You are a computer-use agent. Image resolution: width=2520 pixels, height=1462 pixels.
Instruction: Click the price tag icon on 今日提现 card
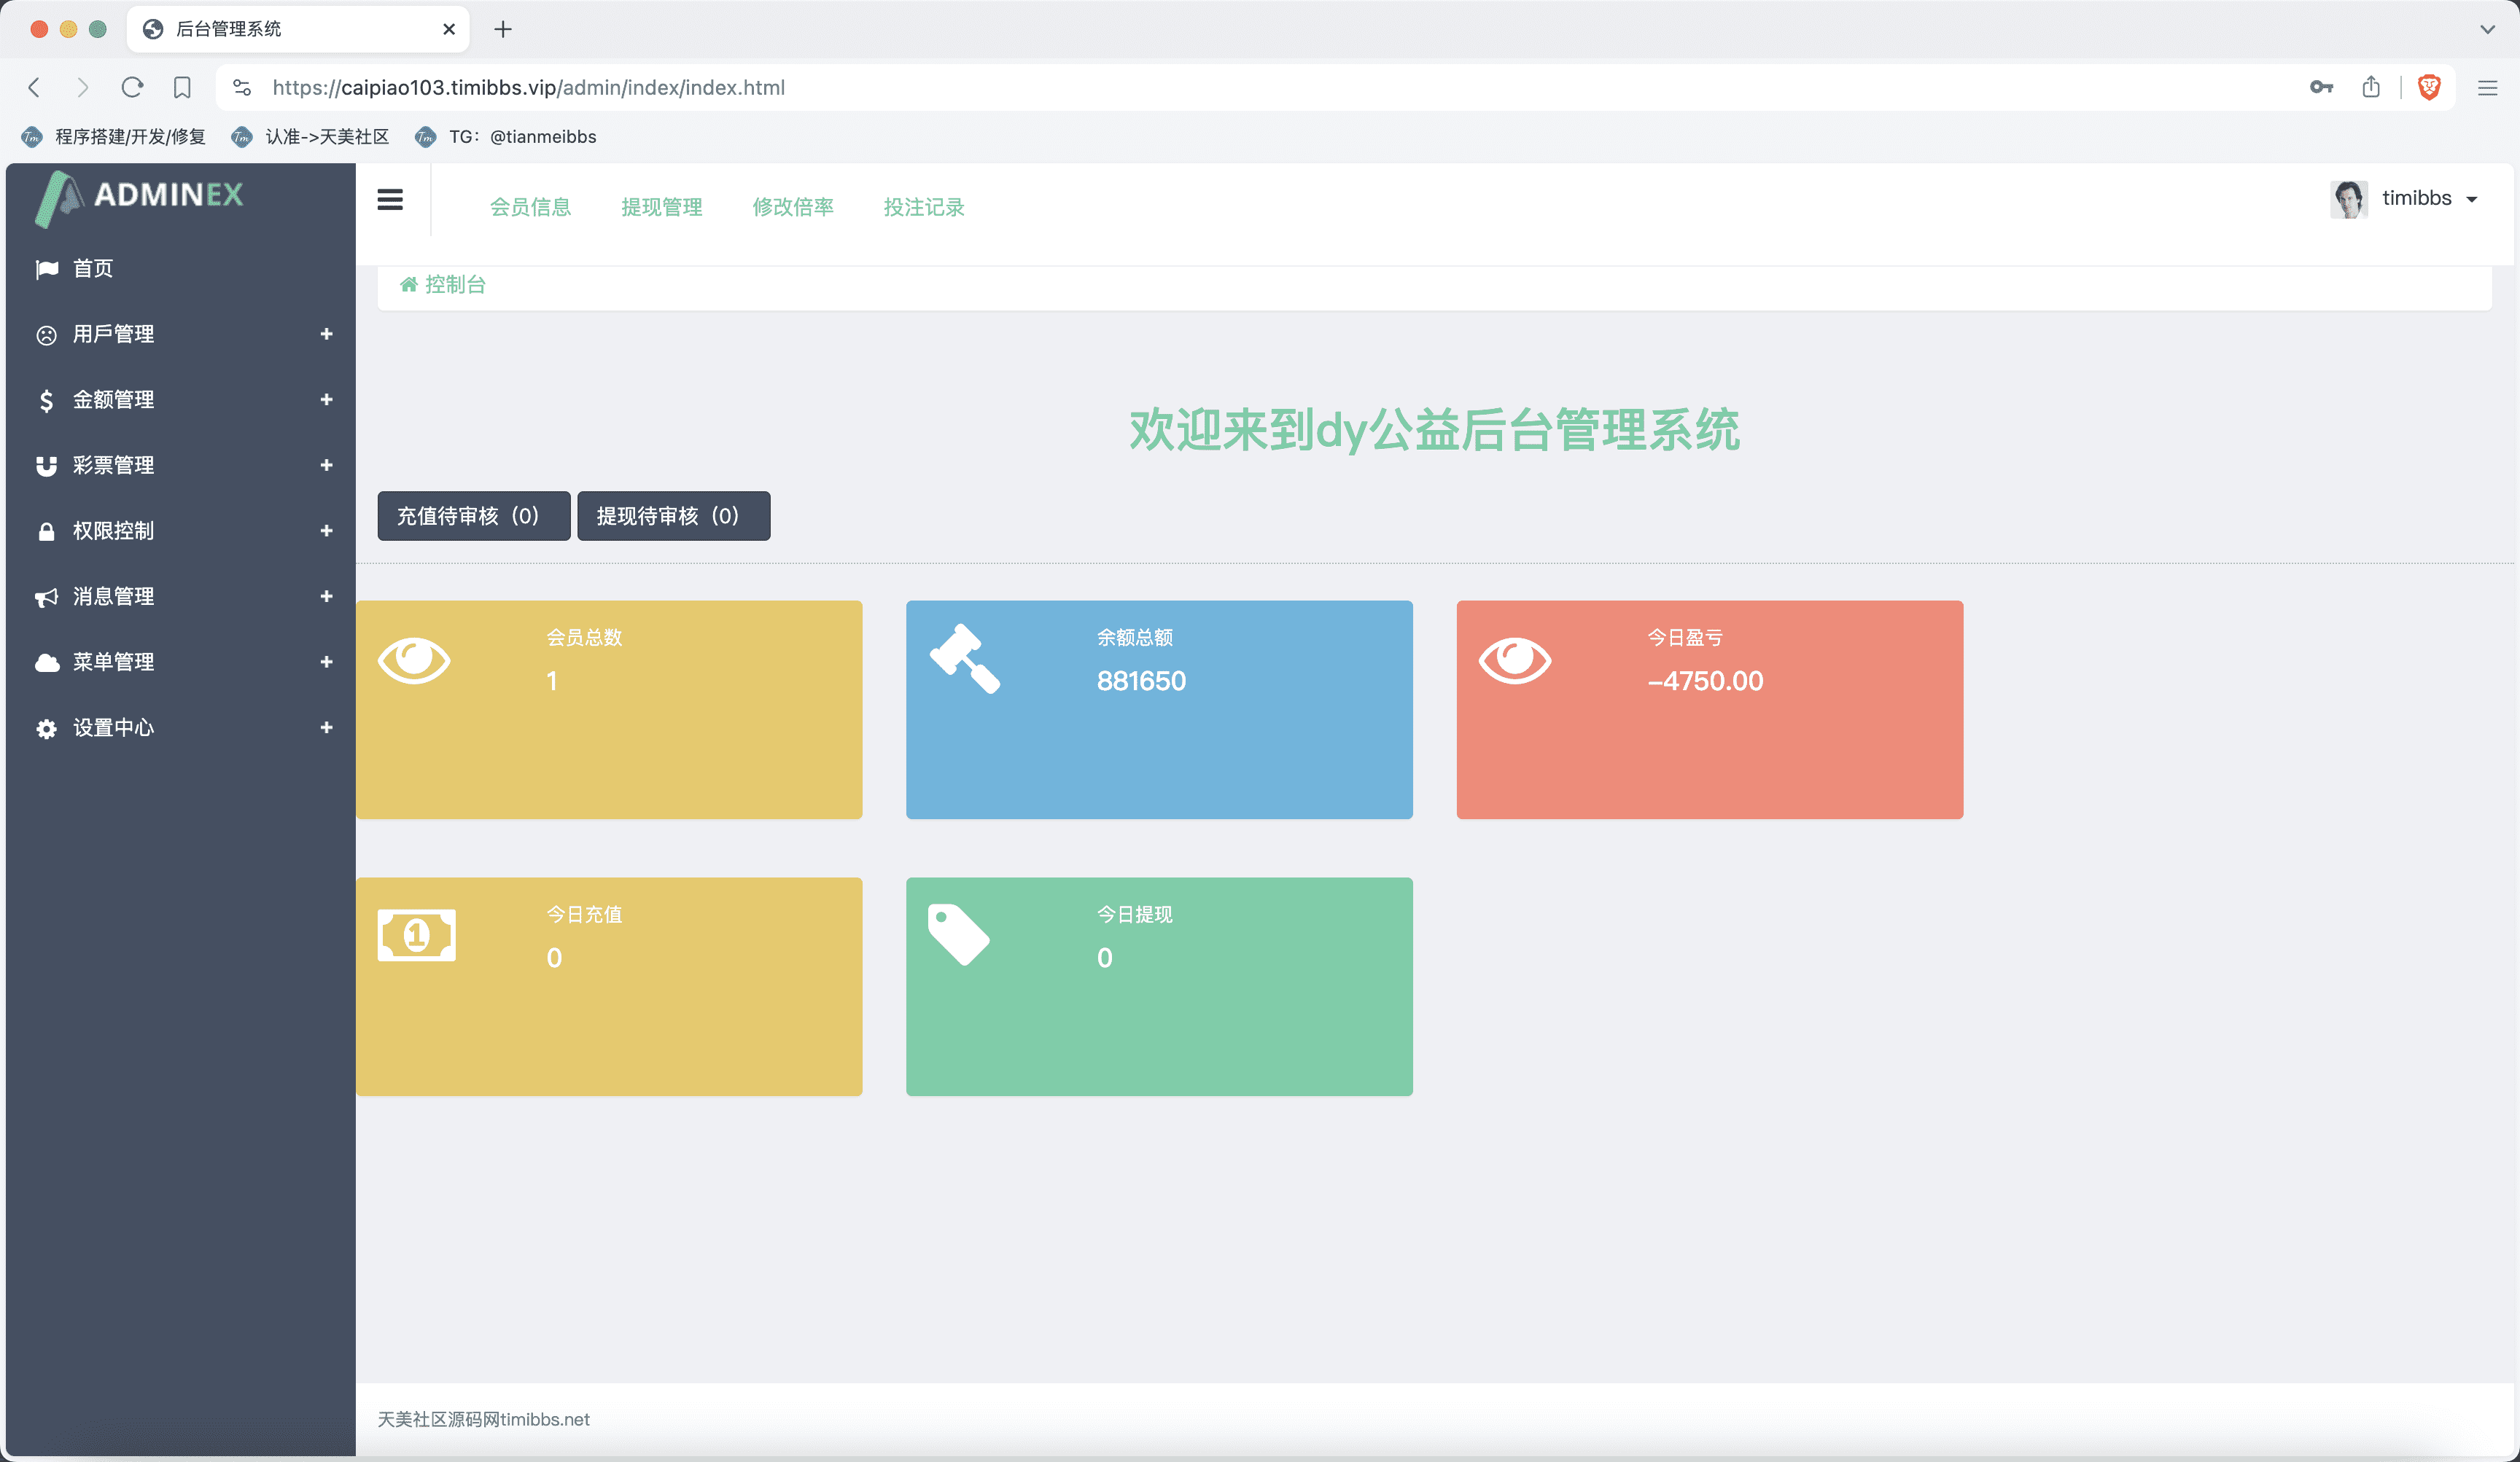point(958,934)
